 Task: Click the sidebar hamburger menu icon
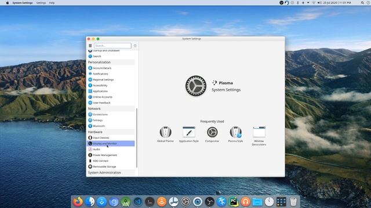tap(90, 46)
